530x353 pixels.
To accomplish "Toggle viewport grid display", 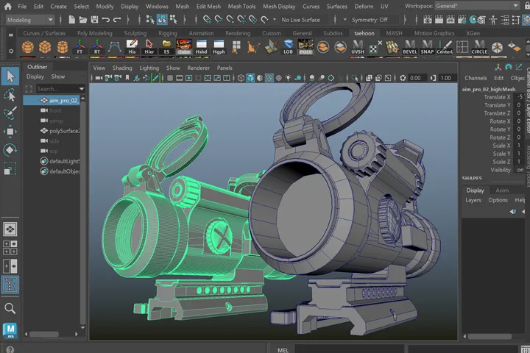I will (x=170, y=78).
